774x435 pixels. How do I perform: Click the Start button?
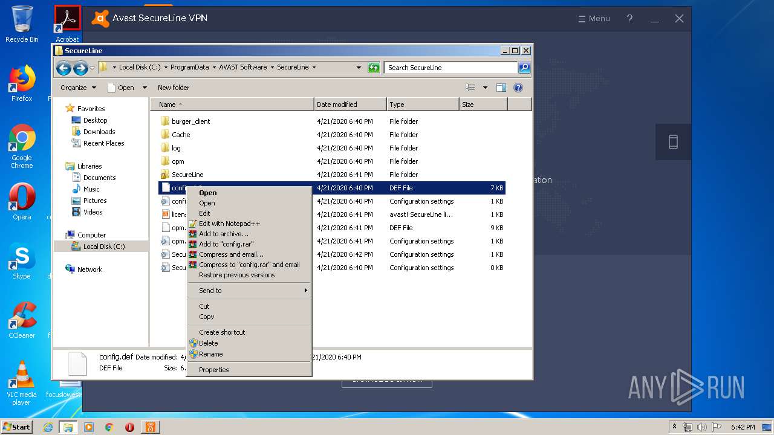pos(17,427)
